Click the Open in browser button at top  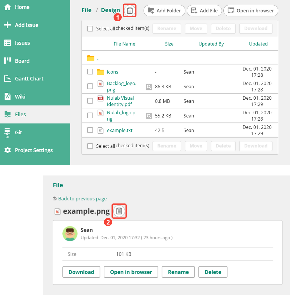pyautogui.click(x=251, y=11)
